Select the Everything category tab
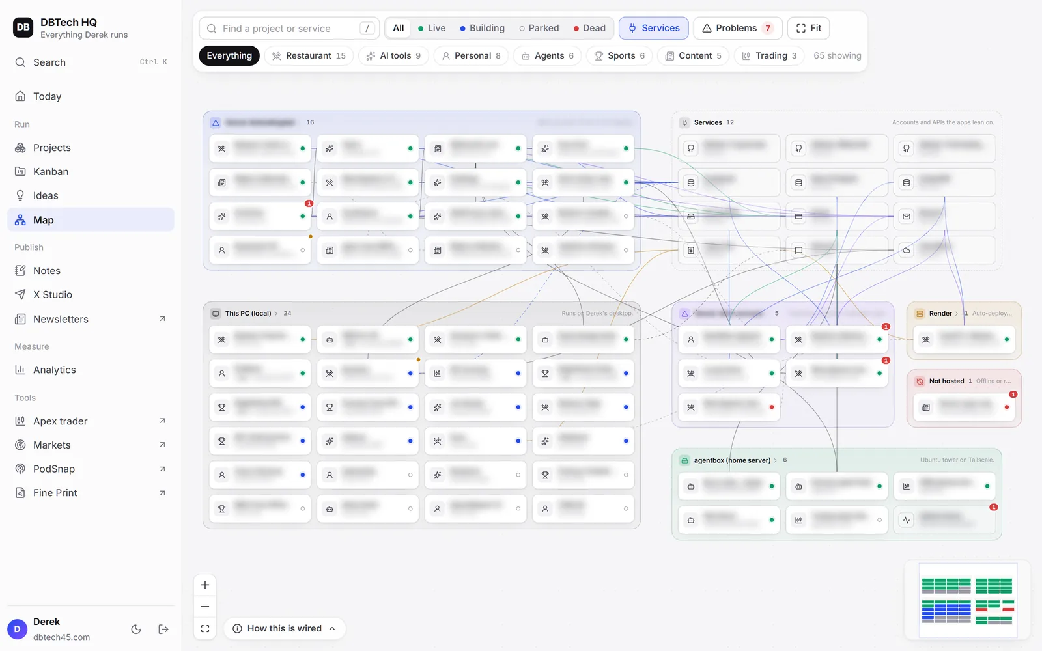This screenshot has height=651, width=1042. point(229,56)
